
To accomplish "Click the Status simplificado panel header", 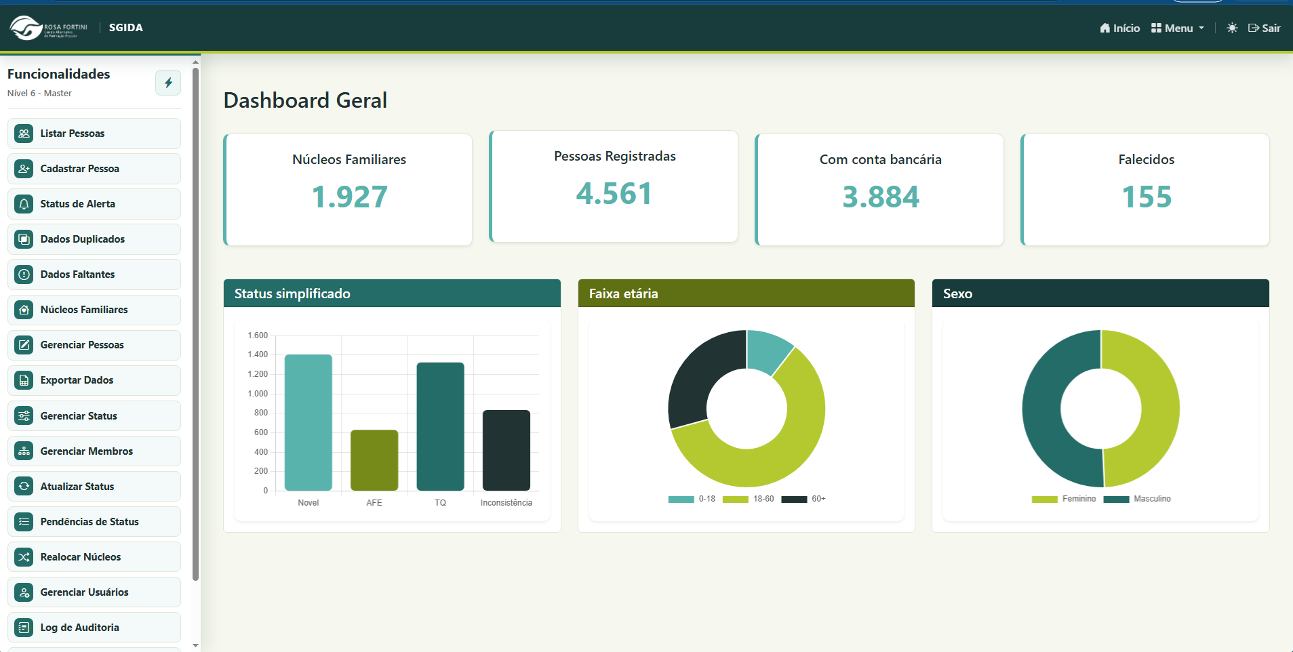I will pos(392,293).
